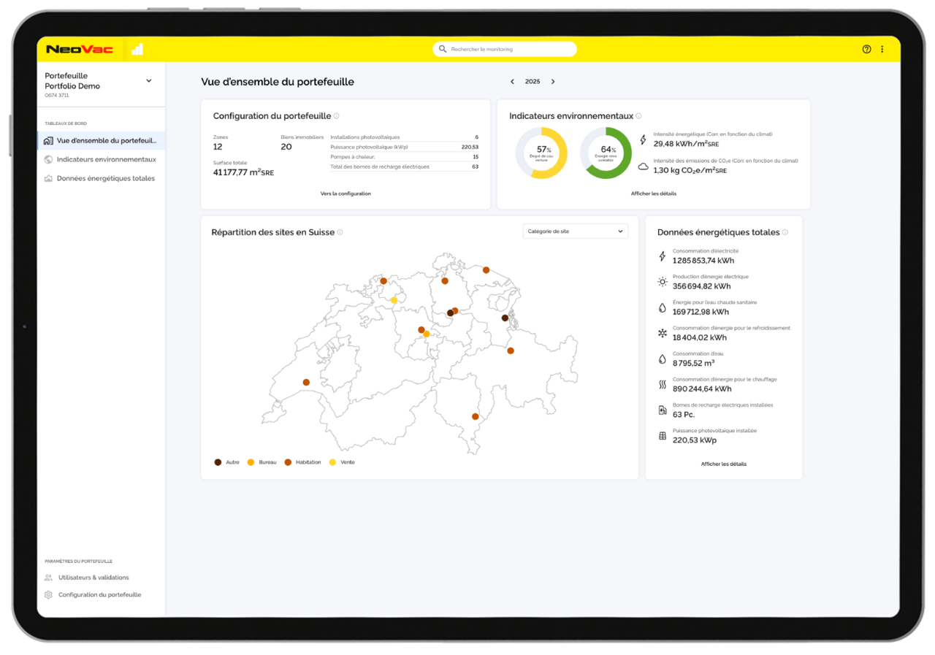Go to previous year before 2025
Viewport: 935px width, 655px height.
coord(512,82)
